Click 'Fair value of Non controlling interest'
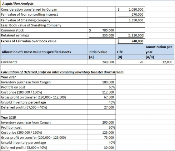Viewport: 175px width, 151px height. [29, 14]
